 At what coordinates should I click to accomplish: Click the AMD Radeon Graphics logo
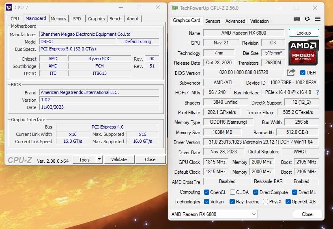click(x=303, y=52)
